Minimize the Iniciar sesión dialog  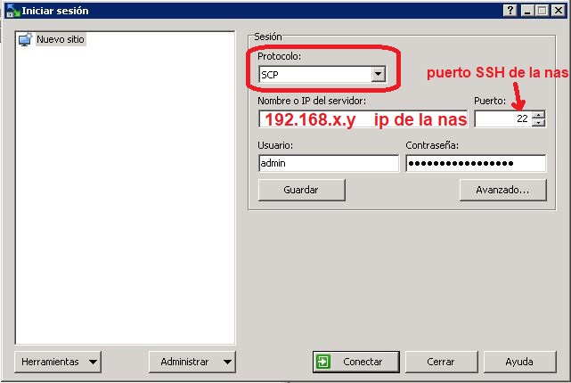[x=527, y=10]
